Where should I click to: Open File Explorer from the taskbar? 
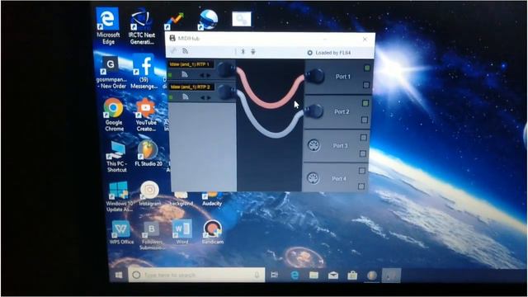click(x=313, y=276)
